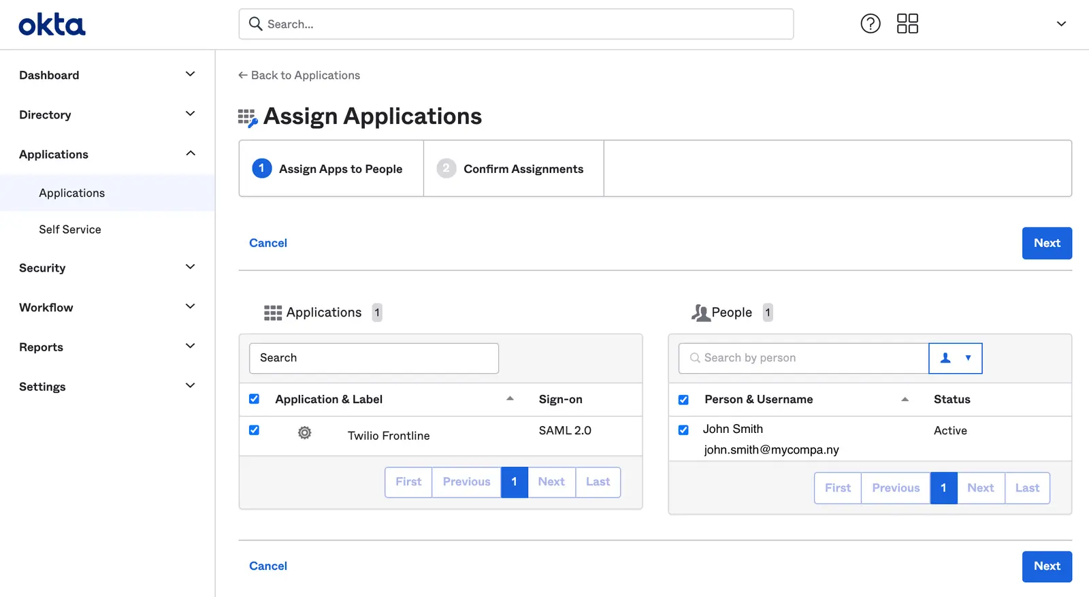Image resolution: width=1089 pixels, height=597 pixels.
Task: Click the People silhouette icon
Action: tap(700, 312)
